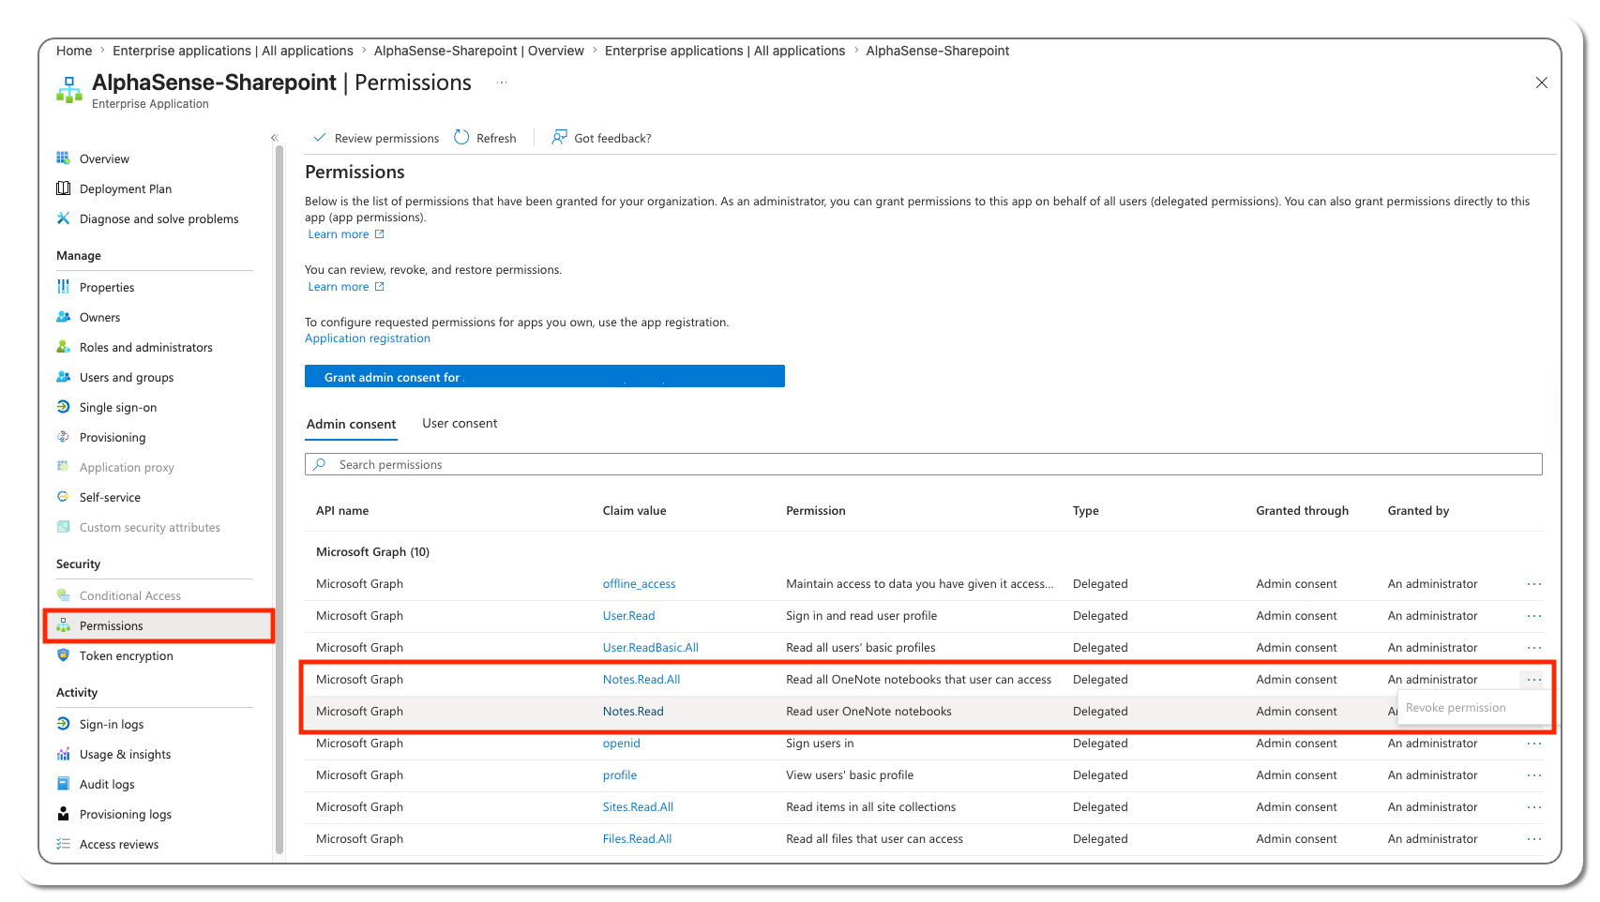The image size is (1600, 902).
Task: Click the Owners people icon
Action: click(x=63, y=317)
